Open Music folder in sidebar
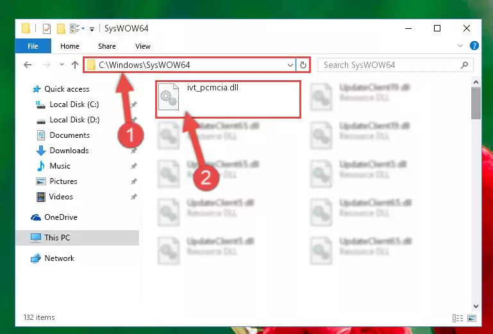 pyautogui.click(x=60, y=166)
